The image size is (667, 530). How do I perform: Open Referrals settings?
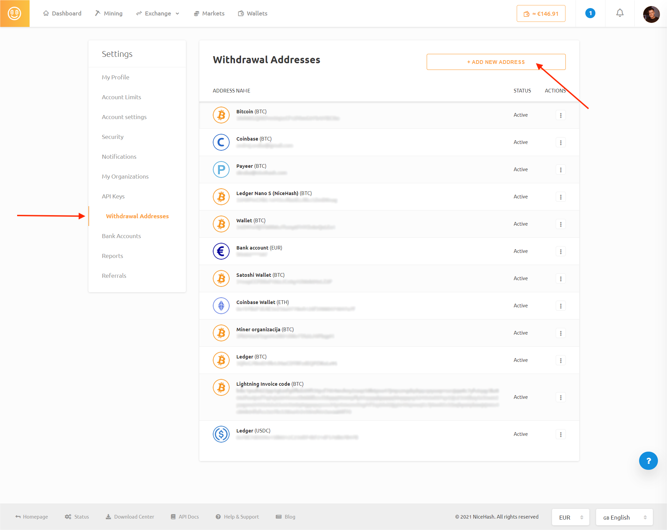(114, 276)
